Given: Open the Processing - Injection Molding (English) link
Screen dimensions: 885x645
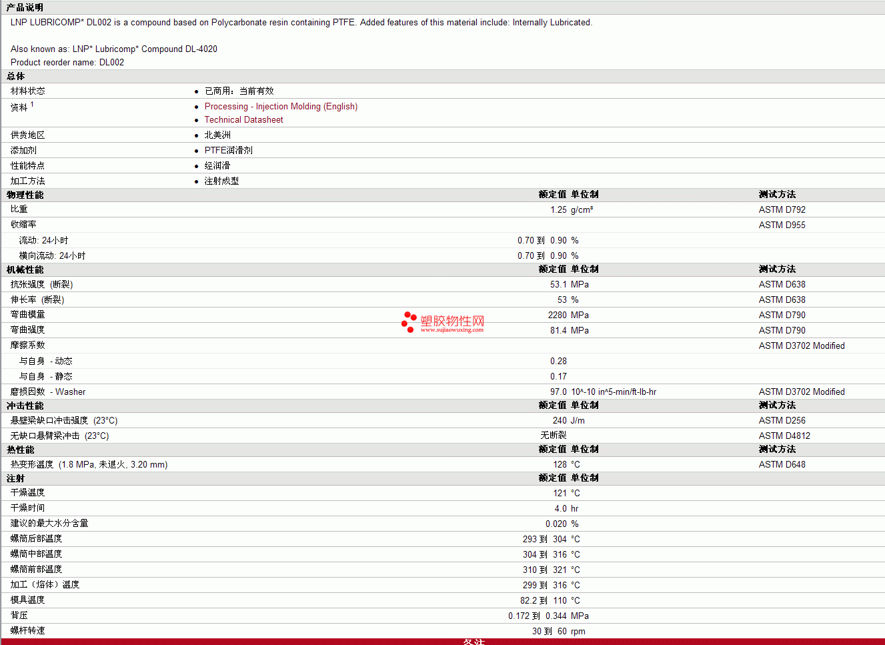Looking at the screenshot, I should pos(281,107).
